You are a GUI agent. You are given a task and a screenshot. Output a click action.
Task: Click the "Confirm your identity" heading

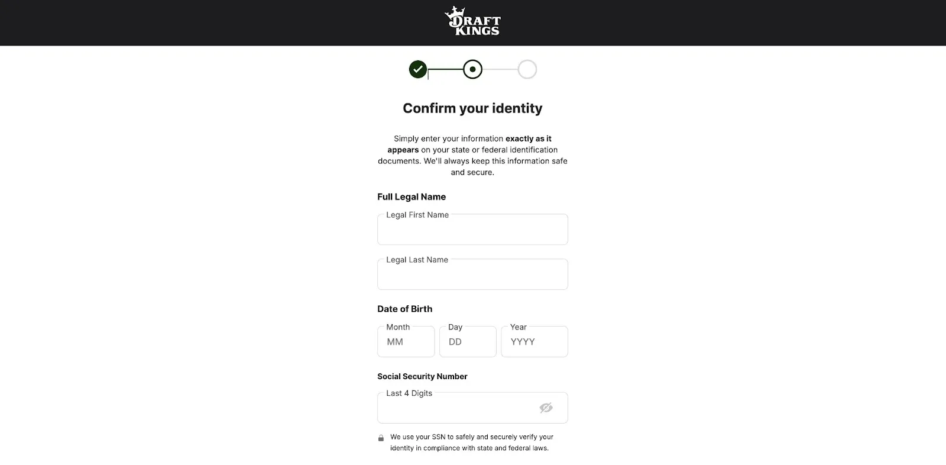click(x=472, y=108)
